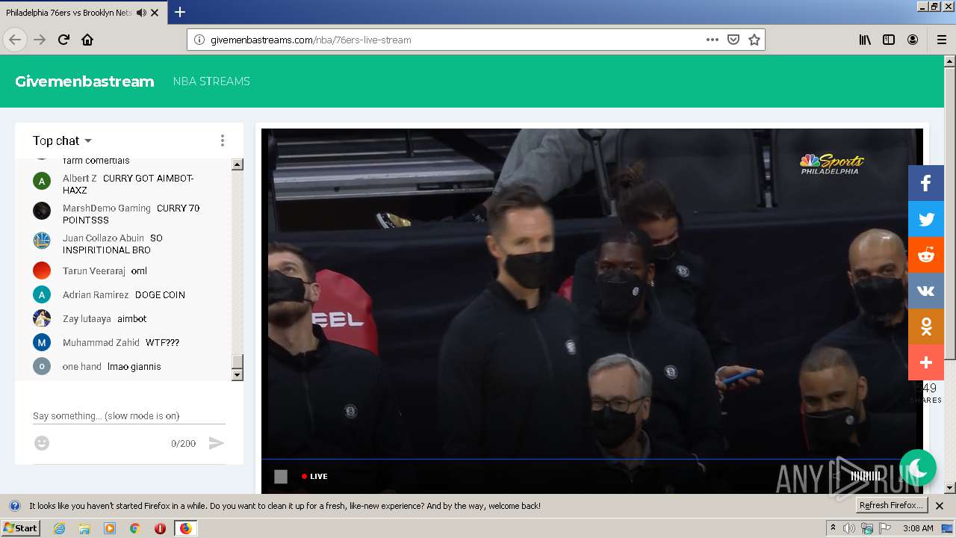Open the Opera taskbar icon
956x538 pixels.
(160, 528)
